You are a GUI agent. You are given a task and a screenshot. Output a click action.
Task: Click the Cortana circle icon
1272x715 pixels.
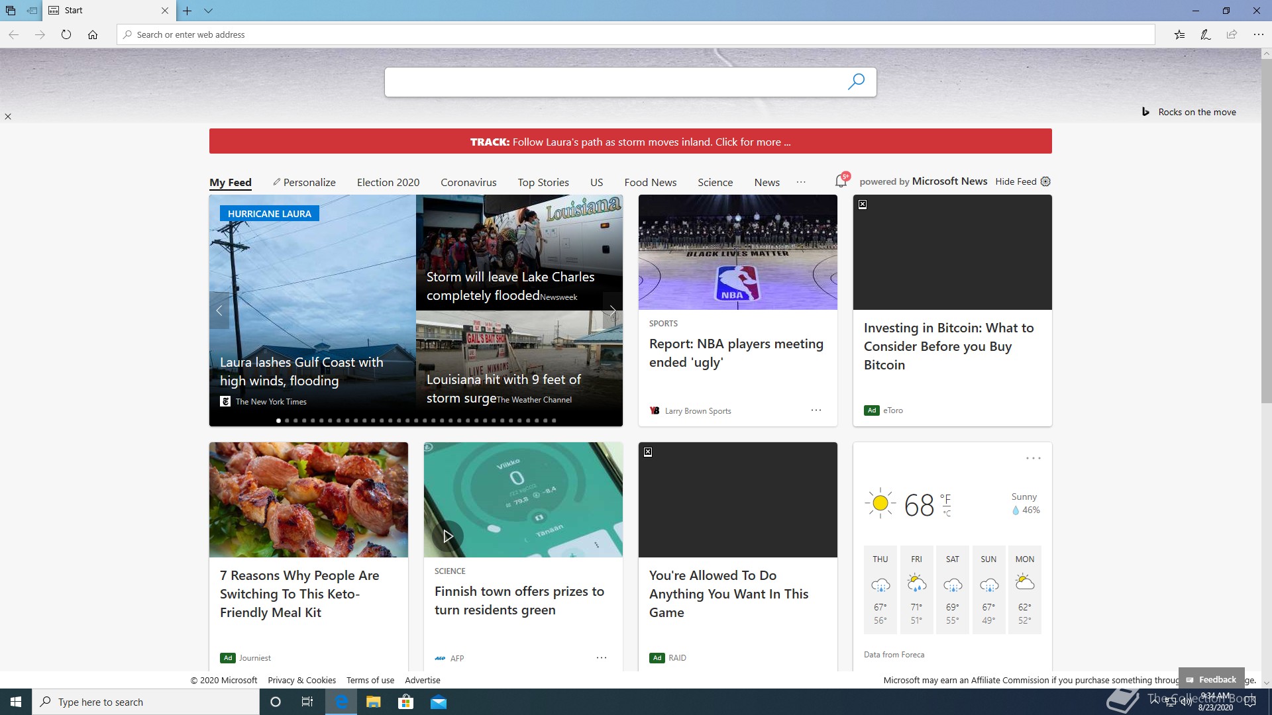click(276, 702)
